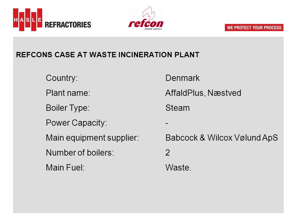Click the Main equipment supplier label
Image resolution: width=299 pixels, height=224 pixels.
tap(92, 138)
